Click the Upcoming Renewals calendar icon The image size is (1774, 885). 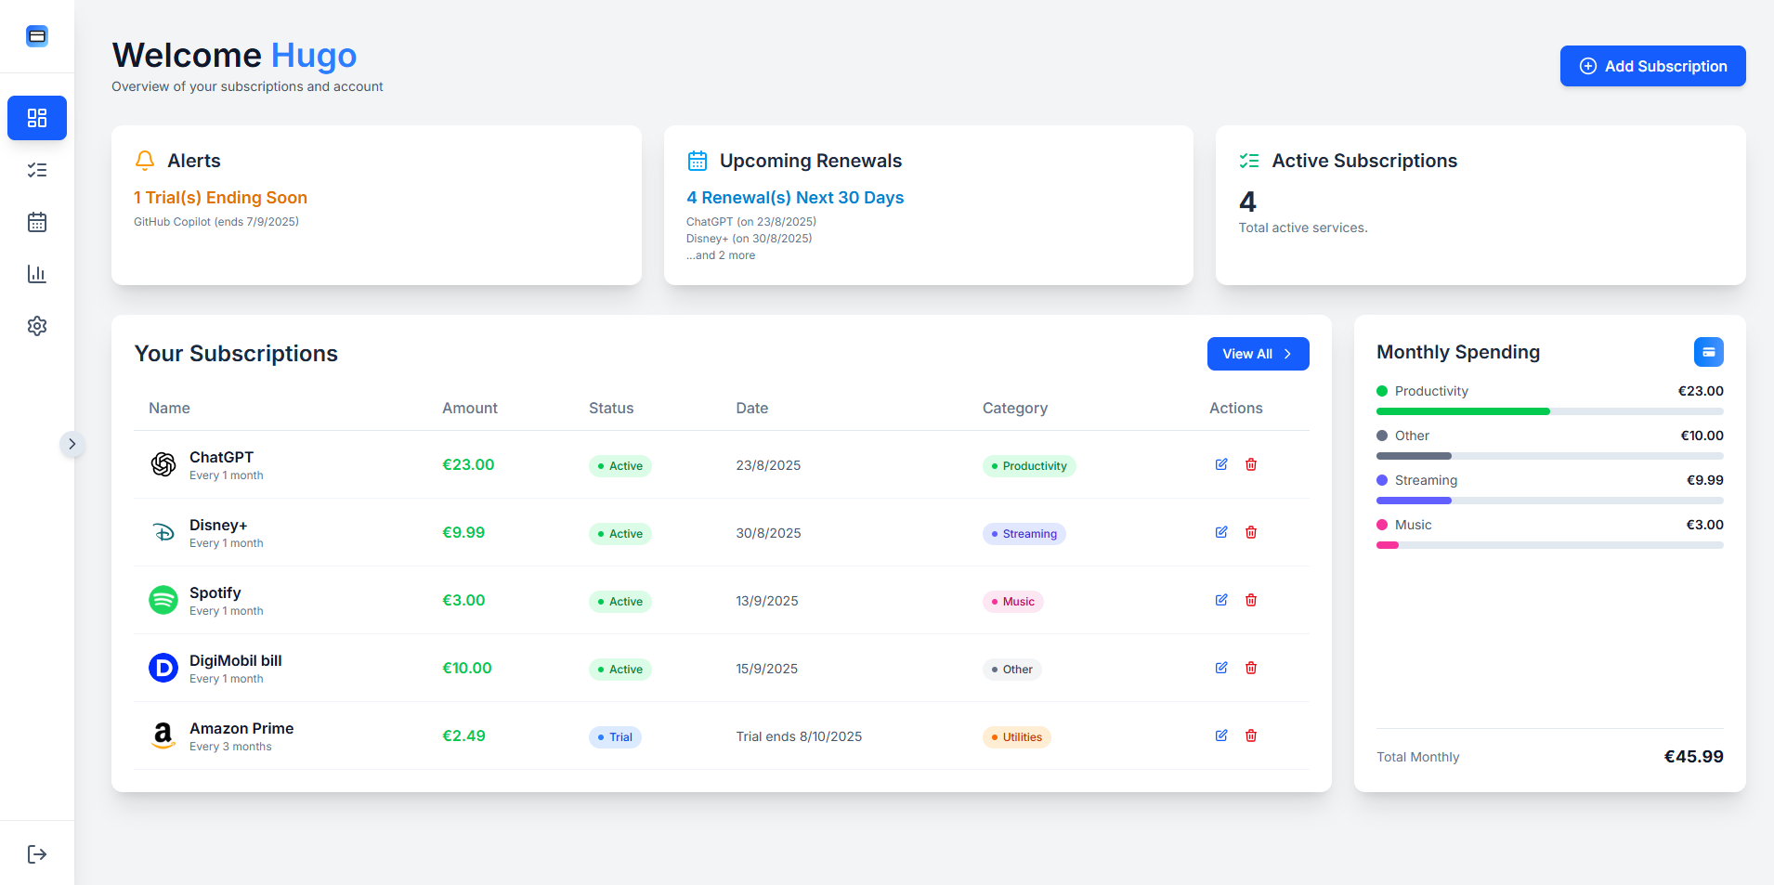(698, 161)
